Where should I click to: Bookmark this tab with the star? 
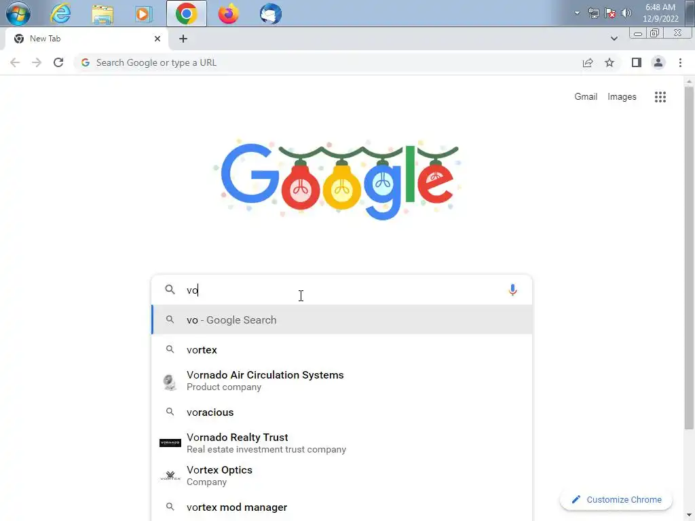[x=609, y=62]
